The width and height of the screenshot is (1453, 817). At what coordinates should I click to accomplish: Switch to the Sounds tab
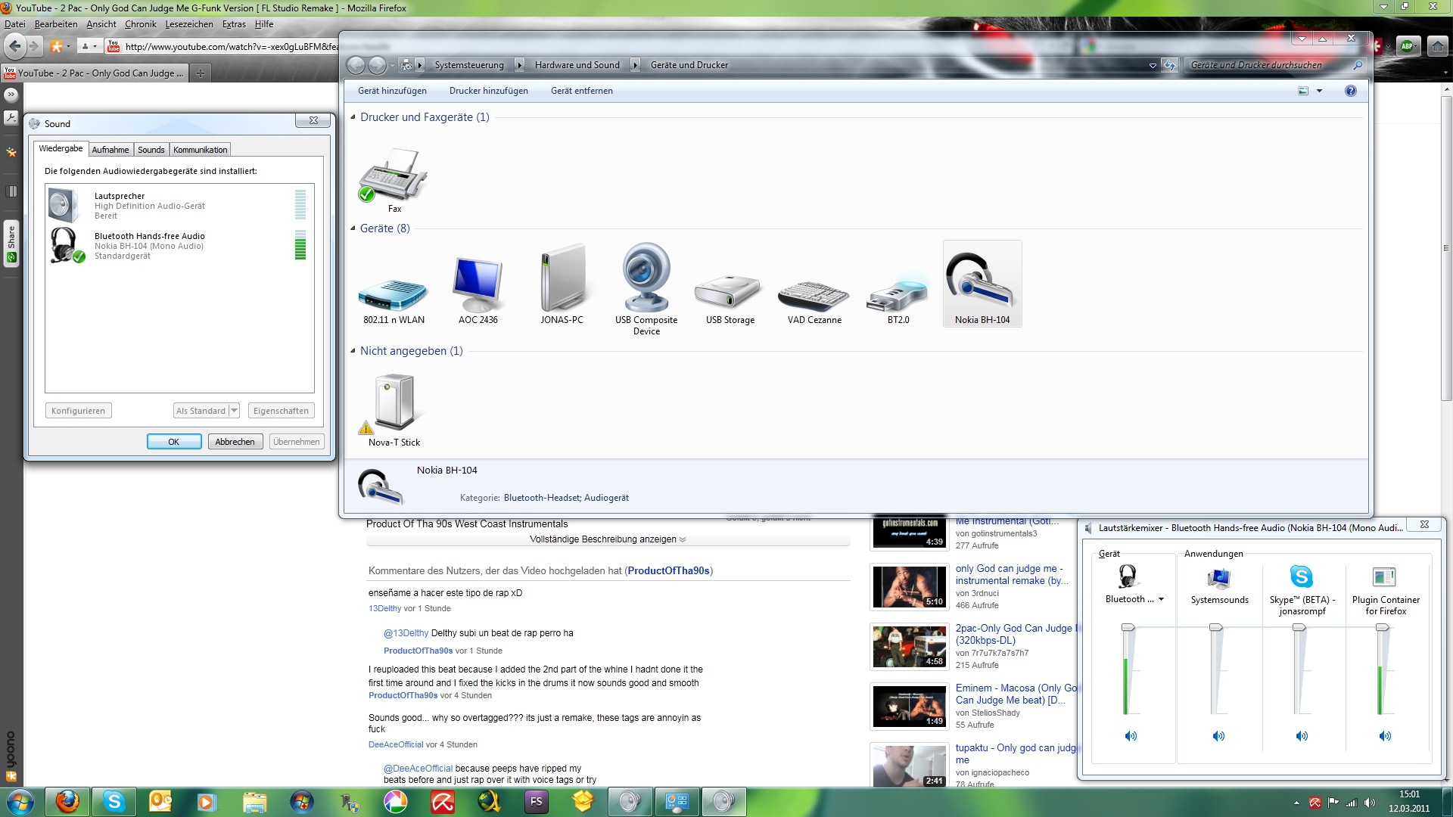tap(151, 150)
